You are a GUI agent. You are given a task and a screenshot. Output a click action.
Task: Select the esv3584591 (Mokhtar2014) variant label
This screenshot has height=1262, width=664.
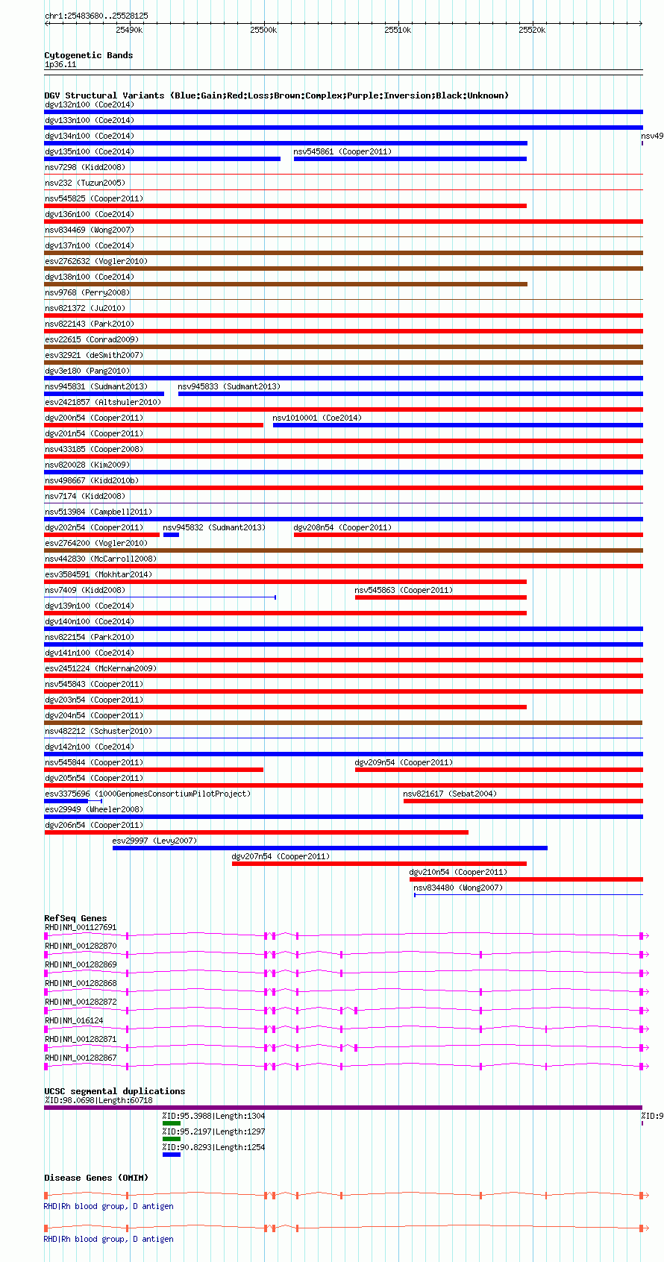point(98,574)
